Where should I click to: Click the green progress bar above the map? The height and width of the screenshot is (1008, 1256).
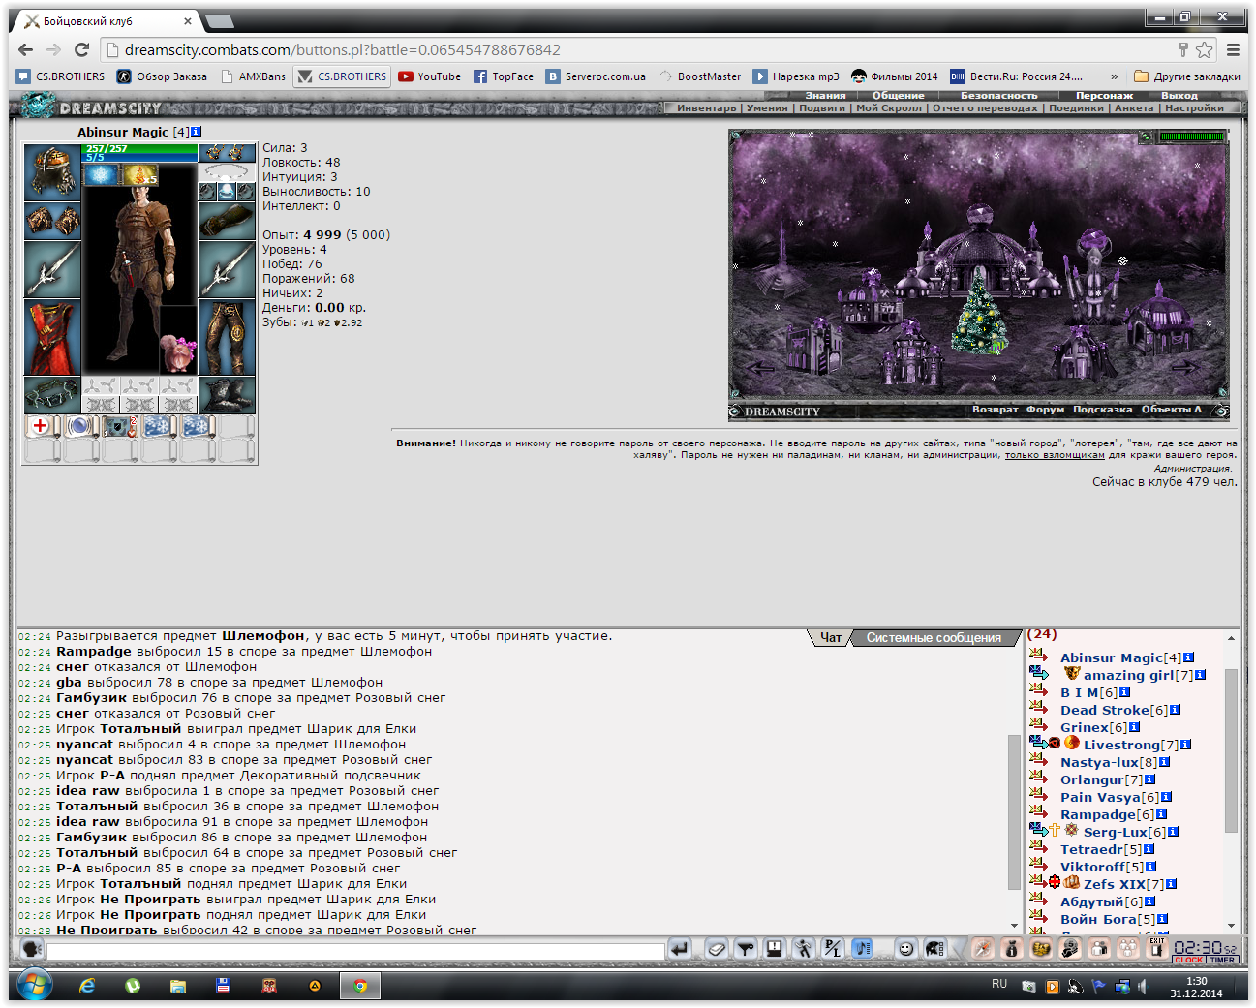1193,137
